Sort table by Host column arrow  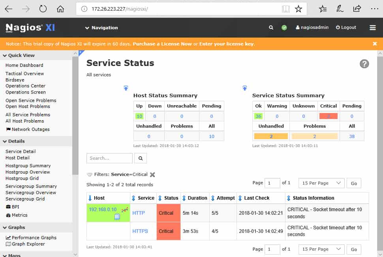90,198
